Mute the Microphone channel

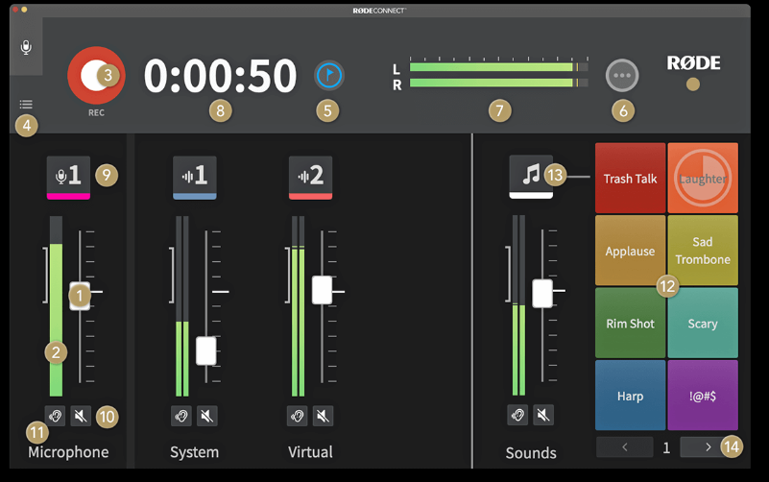(x=81, y=416)
